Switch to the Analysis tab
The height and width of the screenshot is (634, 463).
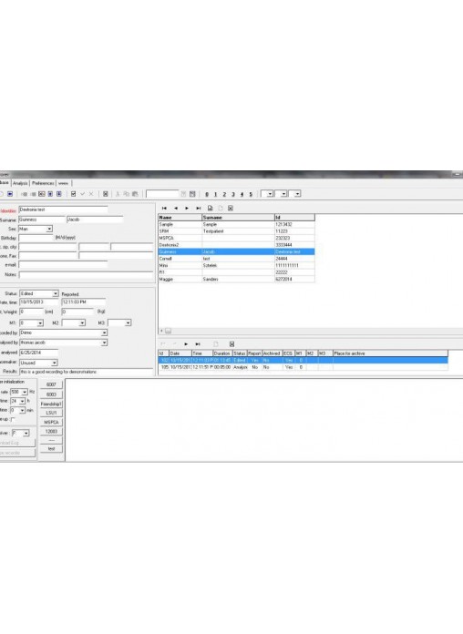[x=20, y=183]
